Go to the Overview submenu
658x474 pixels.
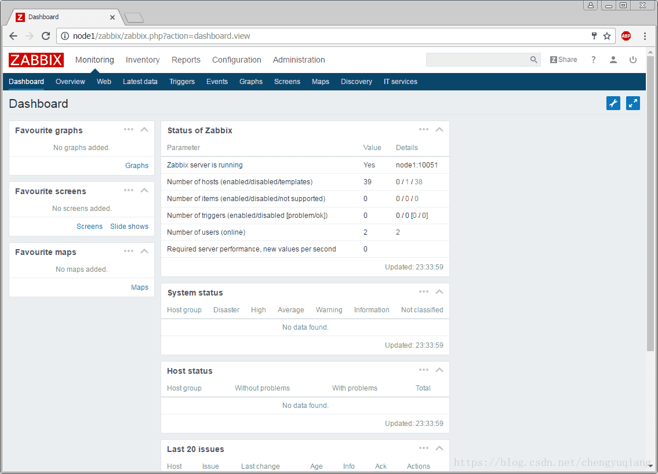[x=70, y=82]
